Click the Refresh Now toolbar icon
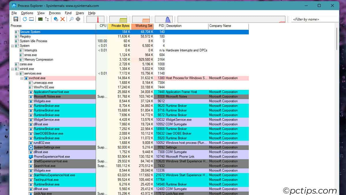Image resolution: width=346 pixels, height=195 pixels. coord(25,19)
